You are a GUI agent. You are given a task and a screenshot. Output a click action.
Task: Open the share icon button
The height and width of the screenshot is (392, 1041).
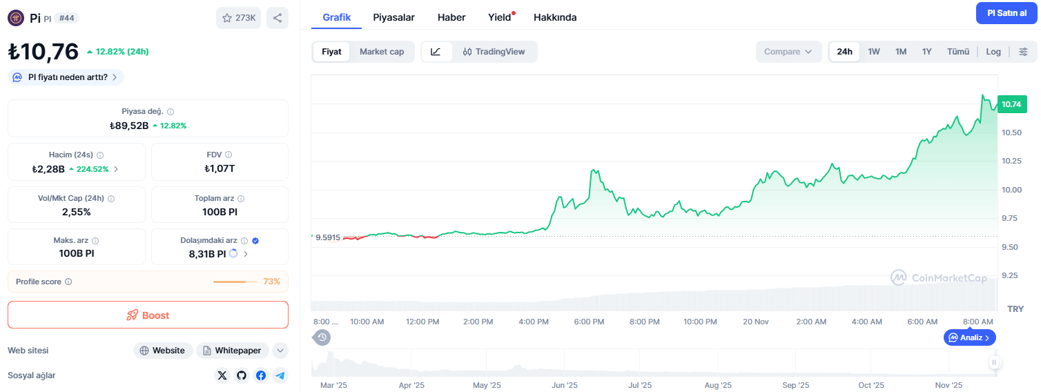pyautogui.click(x=278, y=18)
